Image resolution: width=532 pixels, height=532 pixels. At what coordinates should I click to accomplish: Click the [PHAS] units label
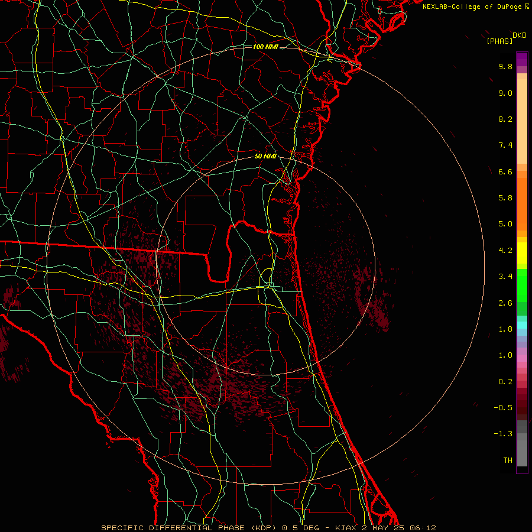pos(499,41)
